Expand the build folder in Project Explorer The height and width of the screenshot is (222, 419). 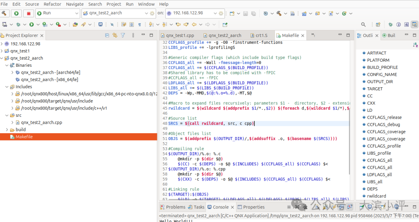click(x=7, y=130)
